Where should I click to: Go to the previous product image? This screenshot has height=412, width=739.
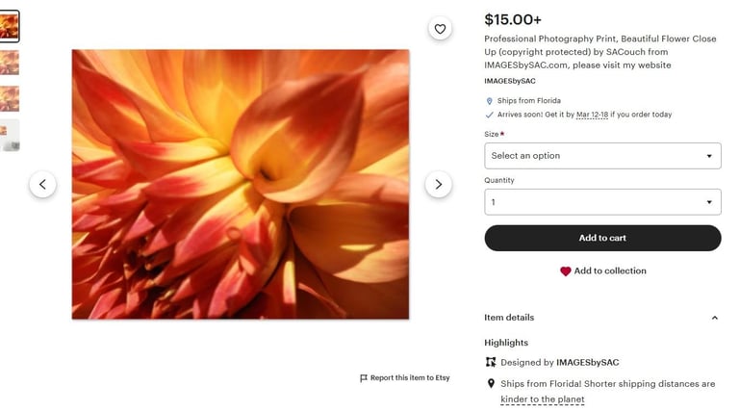[x=42, y=184]
